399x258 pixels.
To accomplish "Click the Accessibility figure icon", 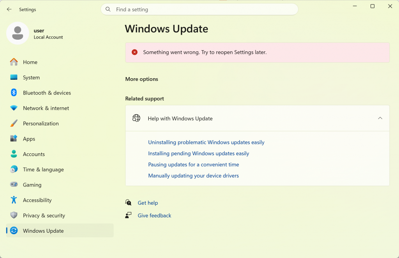I will click(x=14, y=200).
